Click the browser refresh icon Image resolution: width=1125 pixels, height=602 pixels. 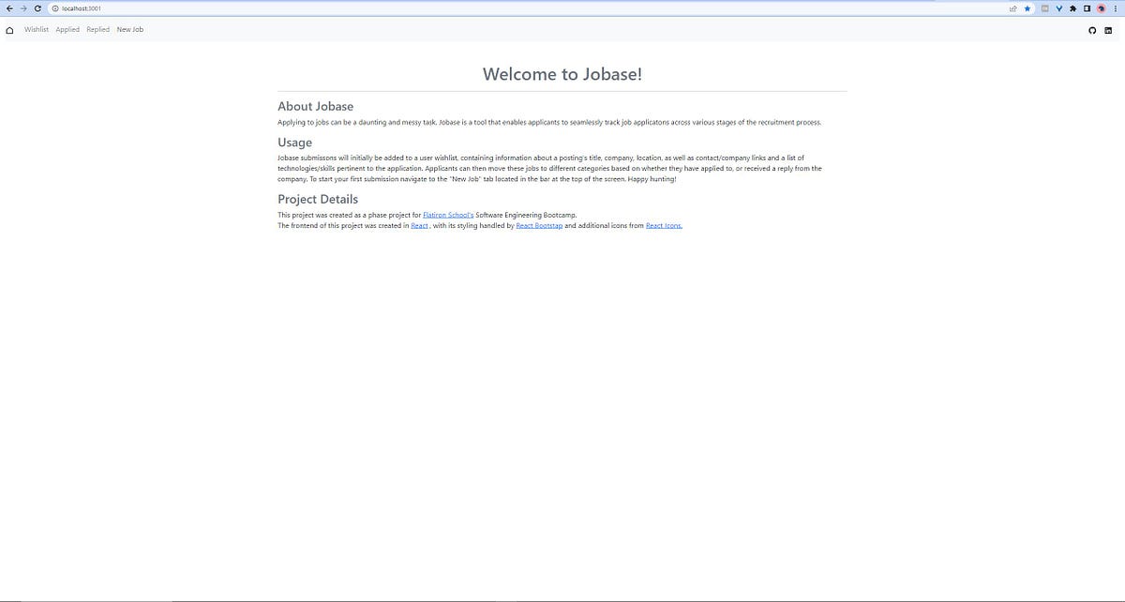pyautogui.click(x=36, y=8)
